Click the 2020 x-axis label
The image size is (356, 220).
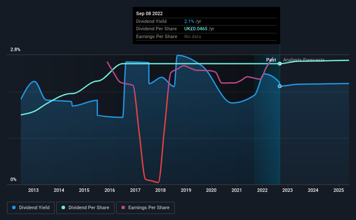(x=211, y=190)
